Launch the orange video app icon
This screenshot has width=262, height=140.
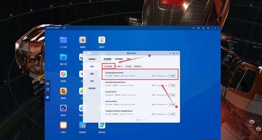click(x=63, y=91)
